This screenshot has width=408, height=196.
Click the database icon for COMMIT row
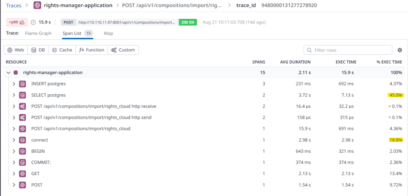pyautogui.click(x=23, y=162)
